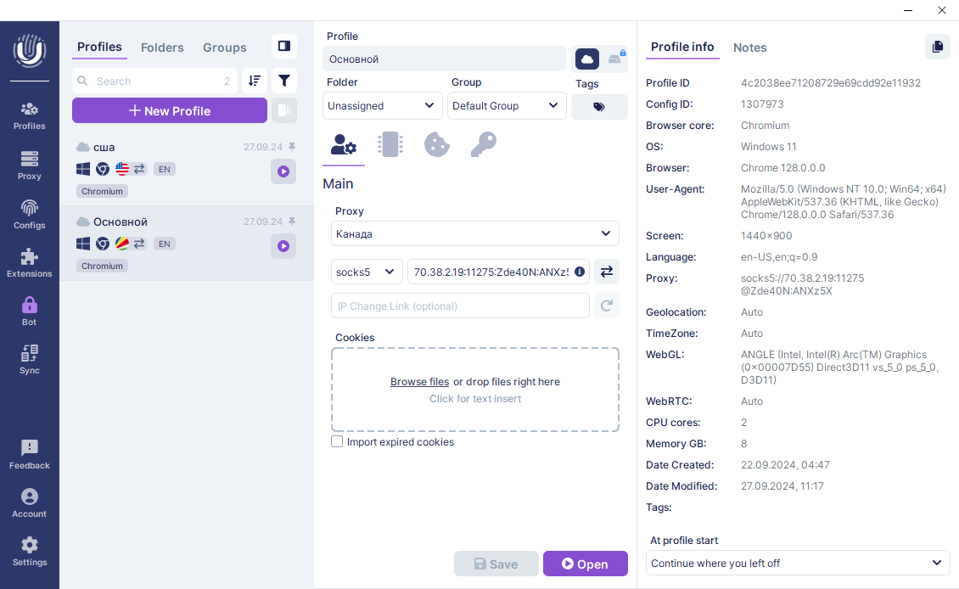
Task: Open the Configs fingerprint section
Action: click(x=30, y=213)
